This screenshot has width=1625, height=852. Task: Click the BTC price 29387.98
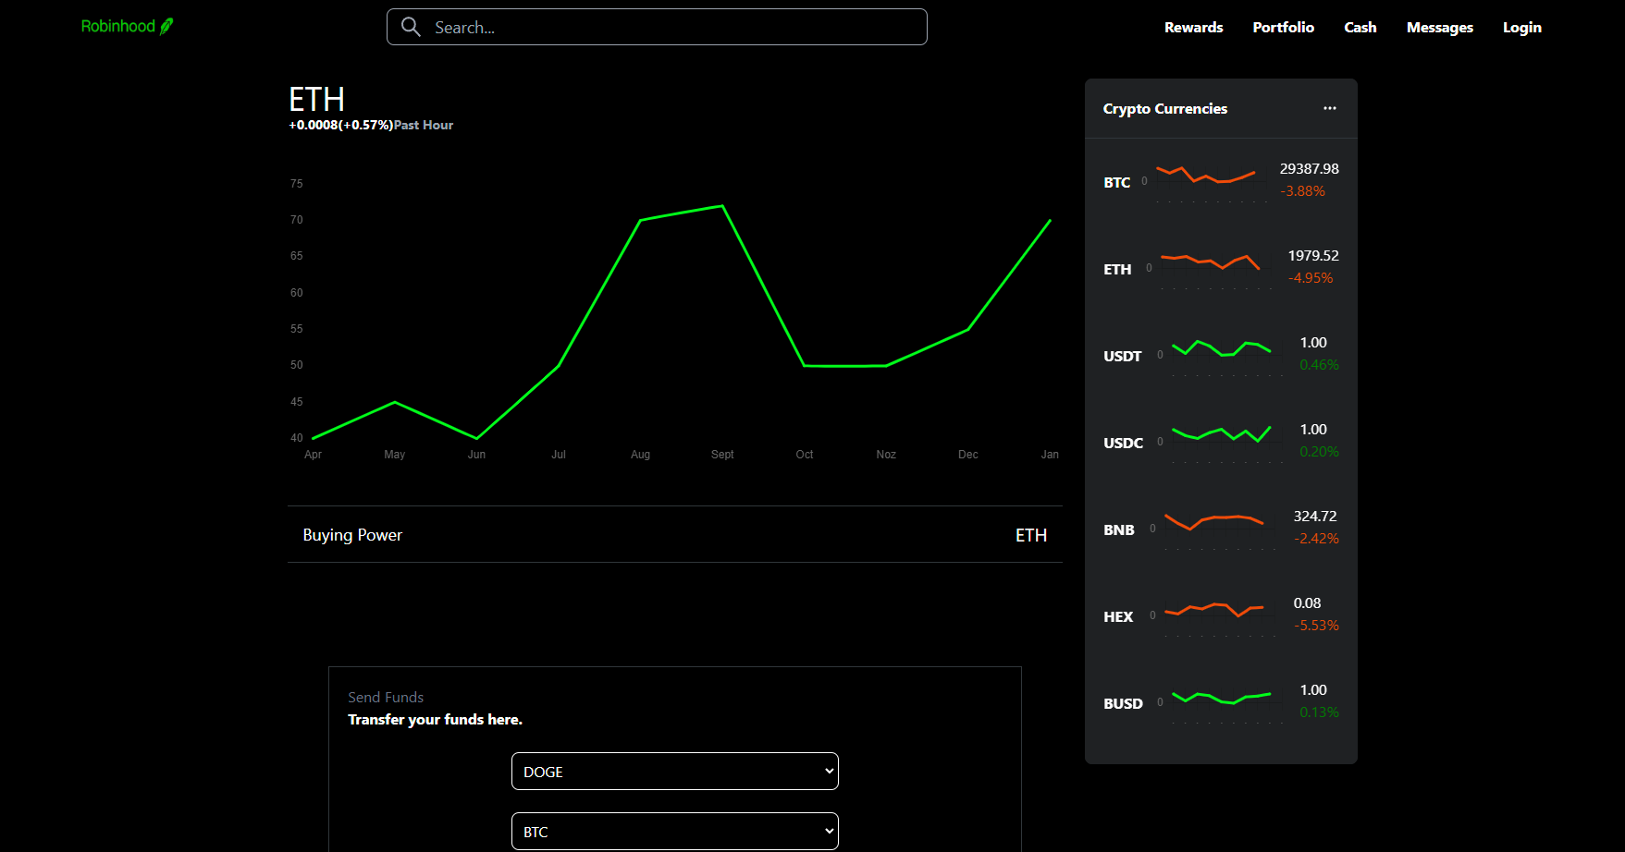pos(1309,169)
